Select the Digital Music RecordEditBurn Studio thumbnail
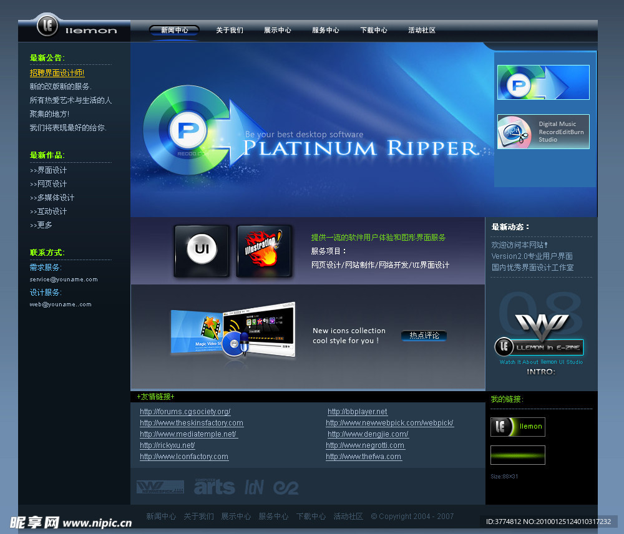This screenshot has width=624, height=534. tap(543, 132)
